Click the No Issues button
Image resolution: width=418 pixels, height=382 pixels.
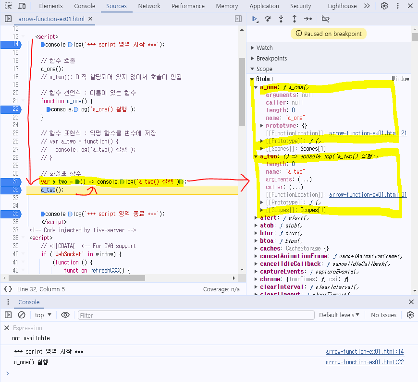coord(383,315)
